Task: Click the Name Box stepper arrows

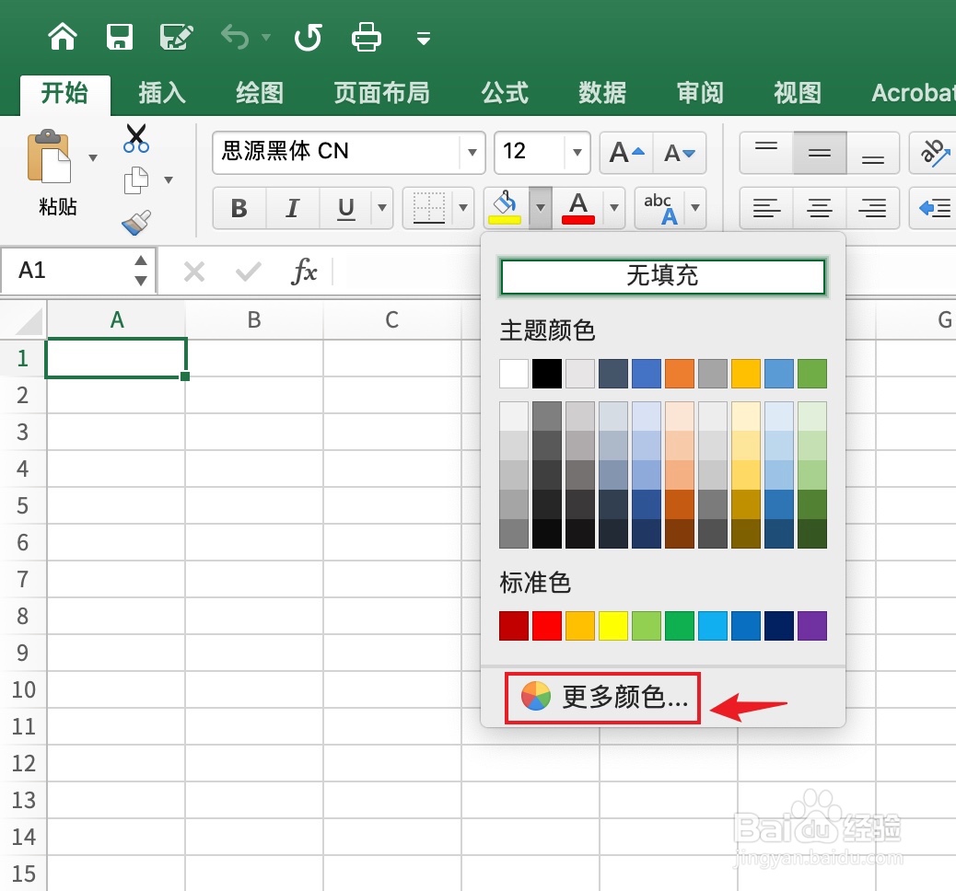Action: pos(141,270)
